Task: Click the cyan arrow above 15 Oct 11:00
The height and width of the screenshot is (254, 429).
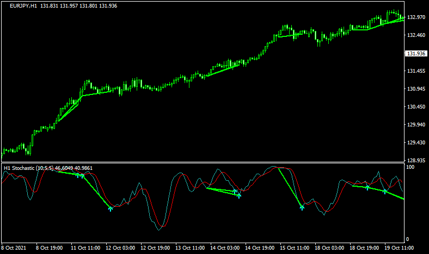Action: (x=302, y=207)
